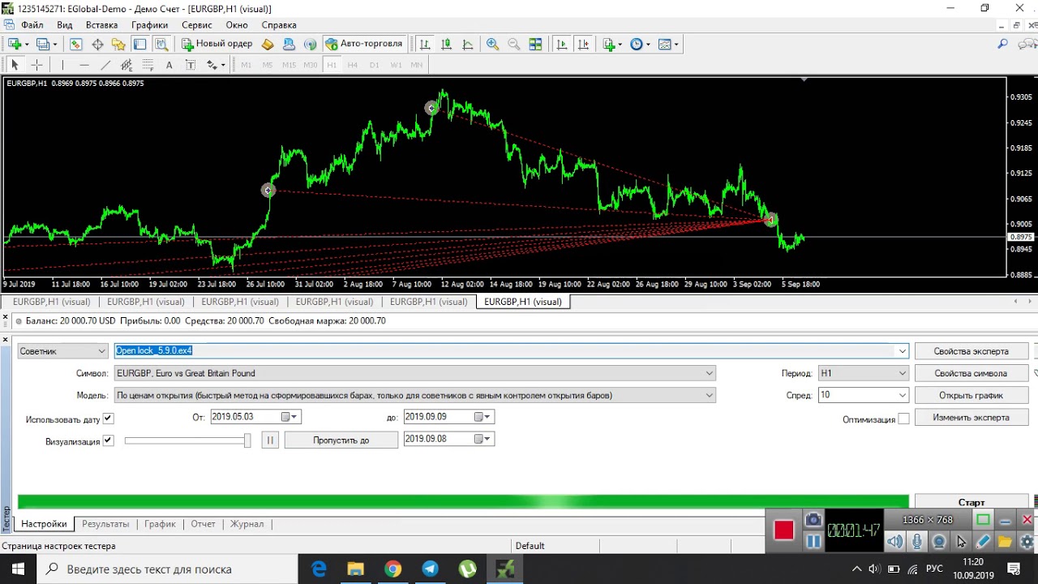Image resolution: width=1038 pixels, height=584 pixels.
Task: Open the expert file dropdown 'Open lock_5.9.0.ex4'
Action: (902, 351)
